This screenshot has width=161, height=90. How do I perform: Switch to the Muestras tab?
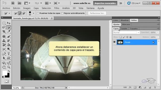pos(125,20)
